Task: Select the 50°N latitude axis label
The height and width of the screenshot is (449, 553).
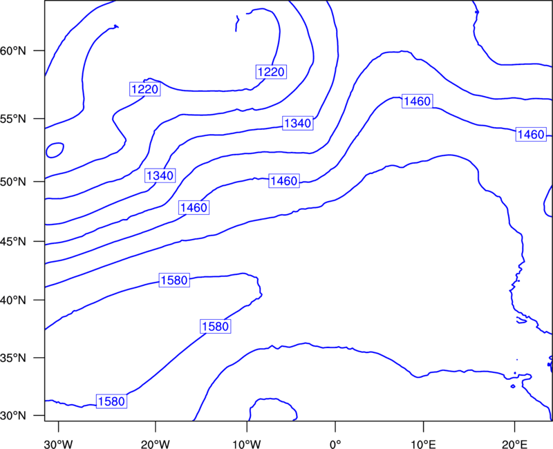Action: [13, 182]
